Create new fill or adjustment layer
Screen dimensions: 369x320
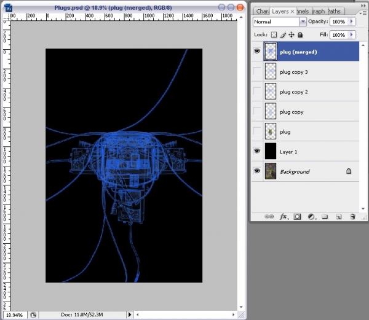coord(312,217)
